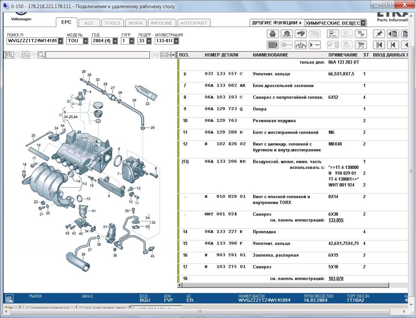Image resolution: width=416 pixels, height=318 pixels.
Task: Zoom in on the illustration
Action: (10, 55)
